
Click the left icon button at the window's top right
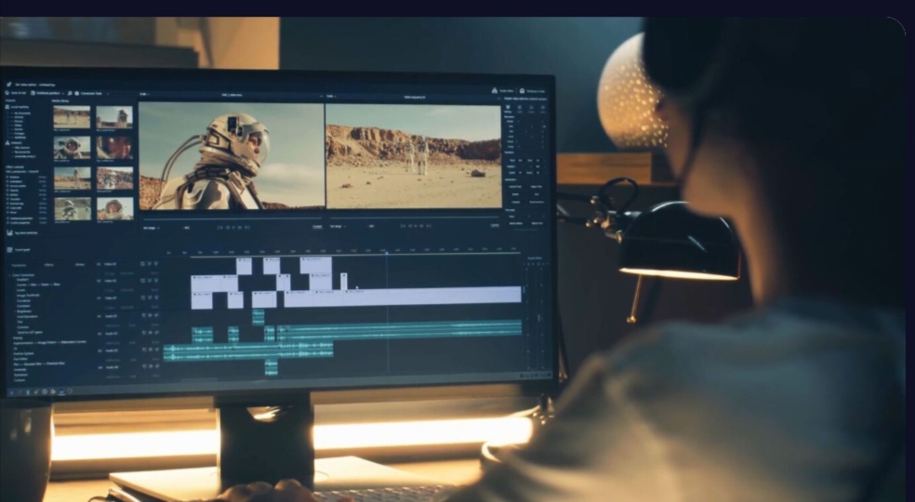[x=495, y=90]
